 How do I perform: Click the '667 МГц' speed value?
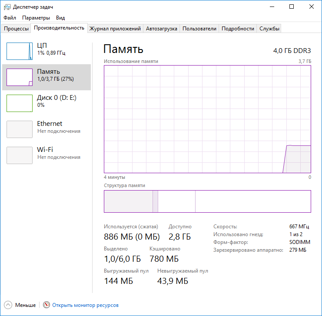(299, 227)
